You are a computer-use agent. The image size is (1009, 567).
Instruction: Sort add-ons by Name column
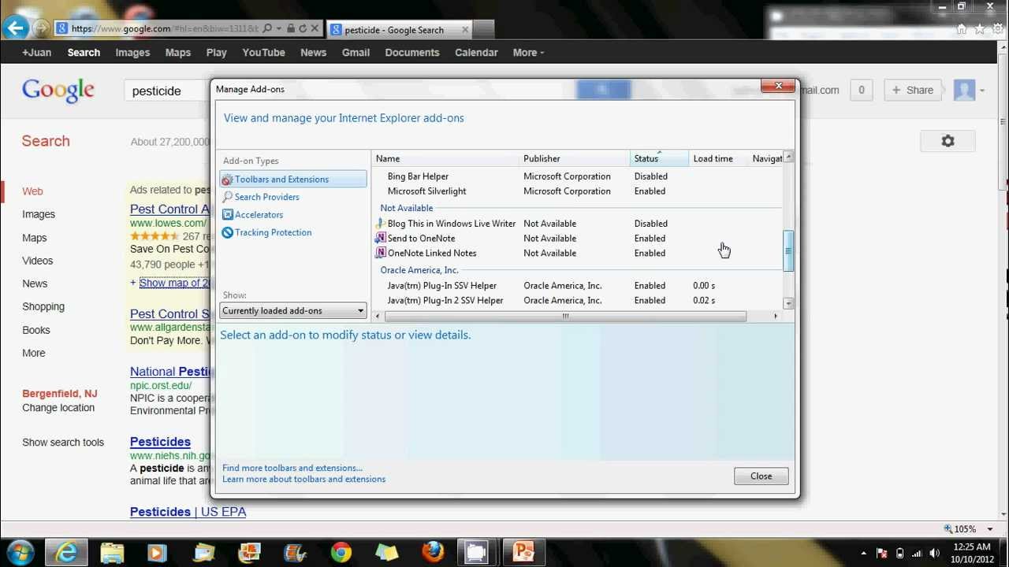(446, 159)
